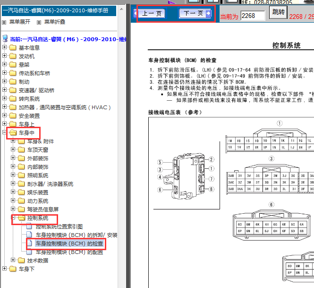Expand the 照明系统 subfolder
The height and width of the screenshot is (288, 314).
[x=13, y=175]
